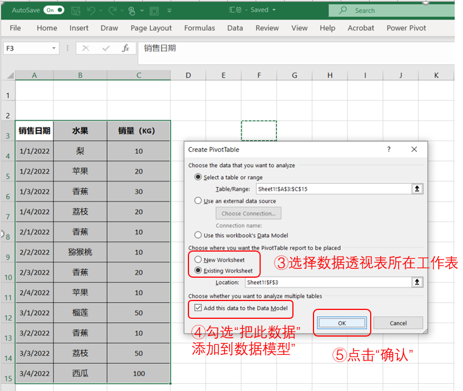Select the Select a table or range radio button
Image resolution: width=463 pixels, height=391 pixels.
click(198, 177)
